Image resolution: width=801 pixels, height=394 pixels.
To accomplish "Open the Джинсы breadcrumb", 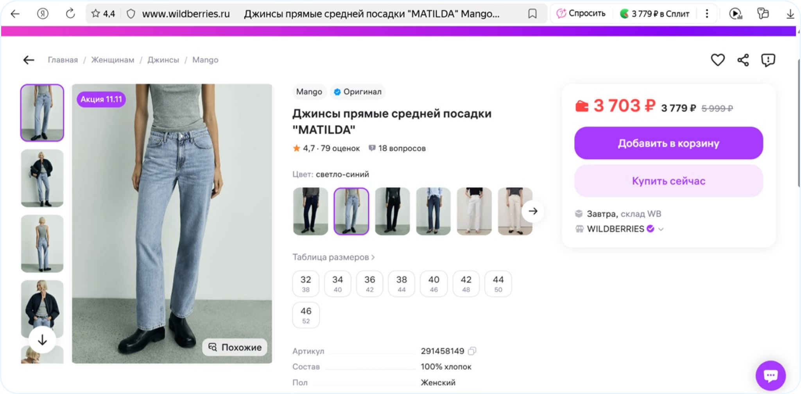I will 163,60.
